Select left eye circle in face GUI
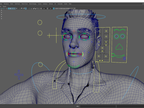 pyautogui.click(x=116, y=36)
